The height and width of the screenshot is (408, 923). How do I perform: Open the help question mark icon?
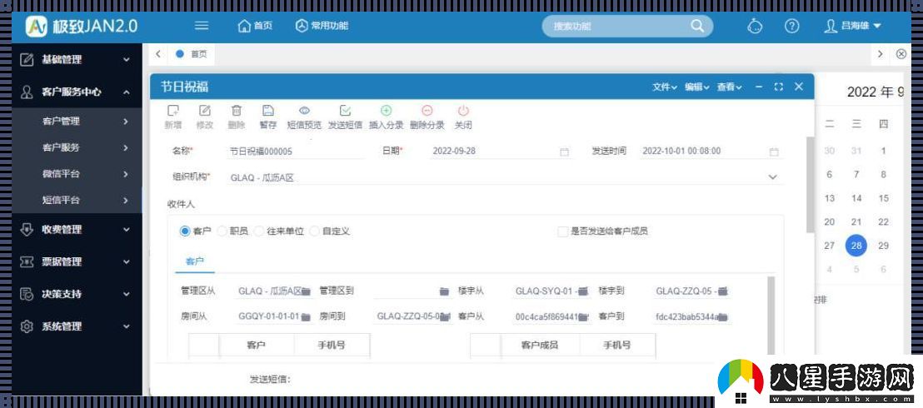[792, 26]
